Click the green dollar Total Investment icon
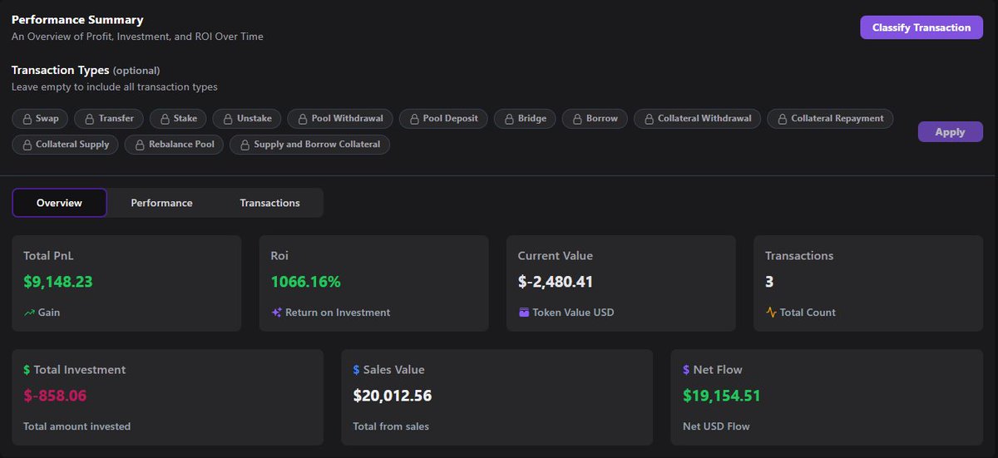The height and width of the screenshot is (458, 998). click(27, 370)
